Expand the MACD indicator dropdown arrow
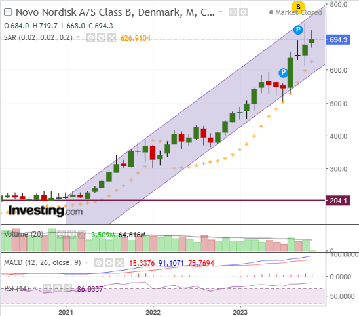Image resolution: width=359 pixels, height=316 pixels. (x=86, y=262)
